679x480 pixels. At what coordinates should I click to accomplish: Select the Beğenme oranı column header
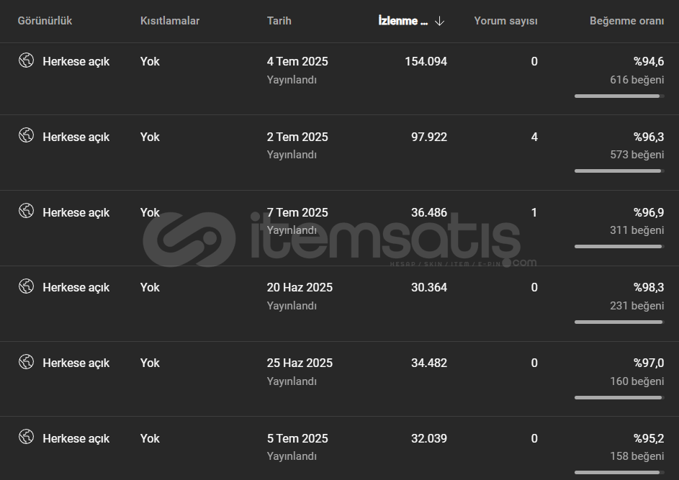[626, 21]
